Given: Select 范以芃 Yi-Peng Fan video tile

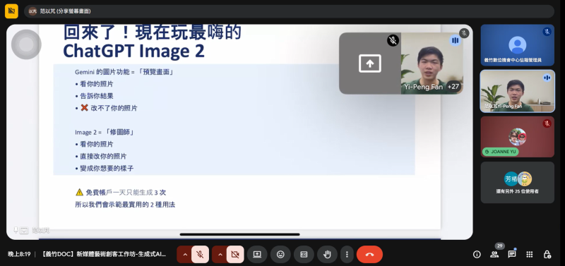Looking at the screenshot, I should (x=518, y=91).
